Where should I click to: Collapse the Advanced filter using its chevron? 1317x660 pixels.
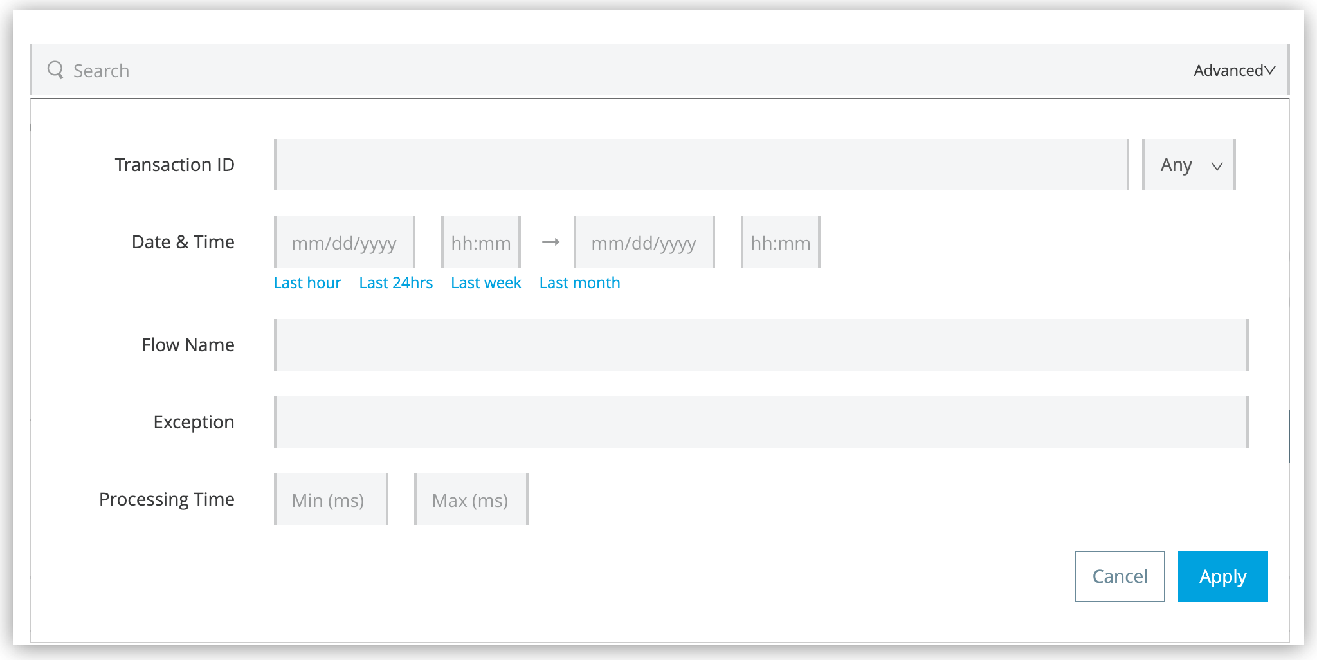(1269, 71)
